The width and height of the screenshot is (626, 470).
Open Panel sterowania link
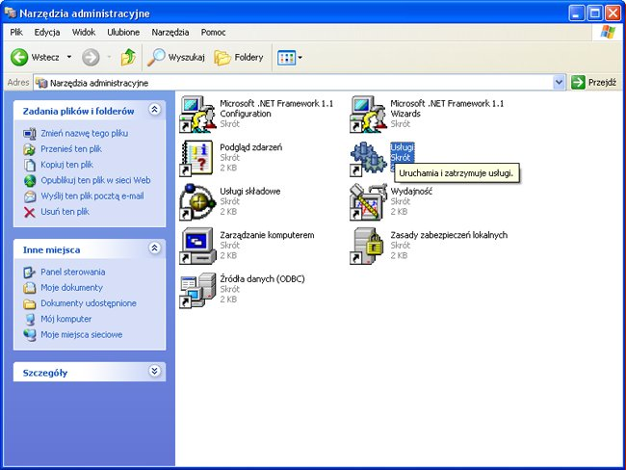pos(72,272)
